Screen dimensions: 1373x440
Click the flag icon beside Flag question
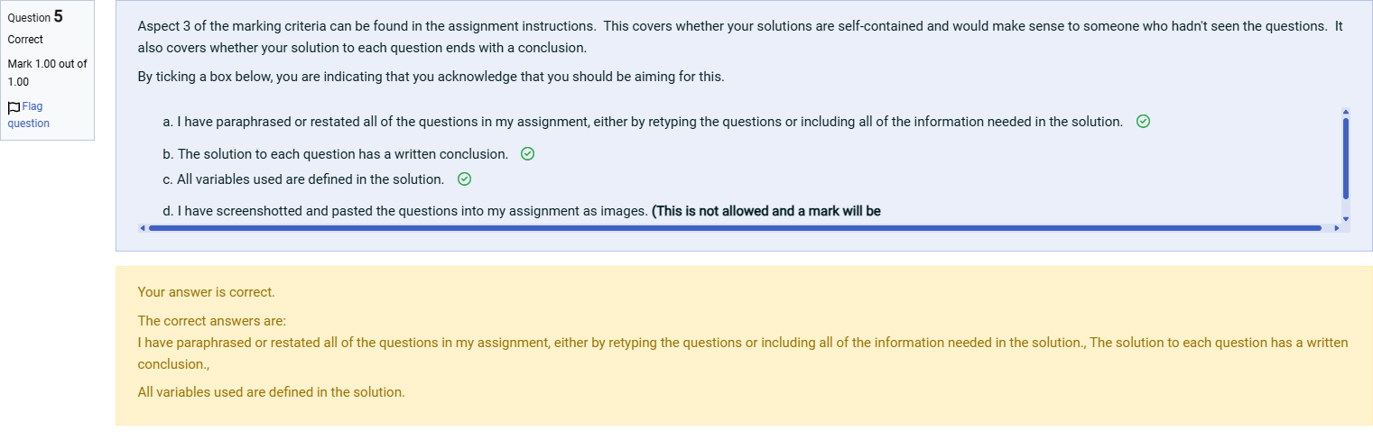pyautogui.click(x=14, y=107)
